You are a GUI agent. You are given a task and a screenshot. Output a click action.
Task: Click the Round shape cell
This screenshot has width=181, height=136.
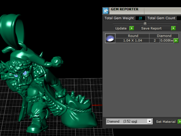[x=132, y=36]
